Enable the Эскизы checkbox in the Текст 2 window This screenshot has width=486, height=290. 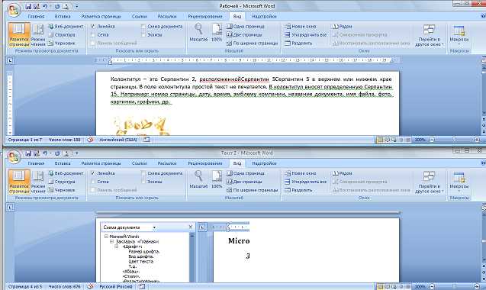[143, 182]
